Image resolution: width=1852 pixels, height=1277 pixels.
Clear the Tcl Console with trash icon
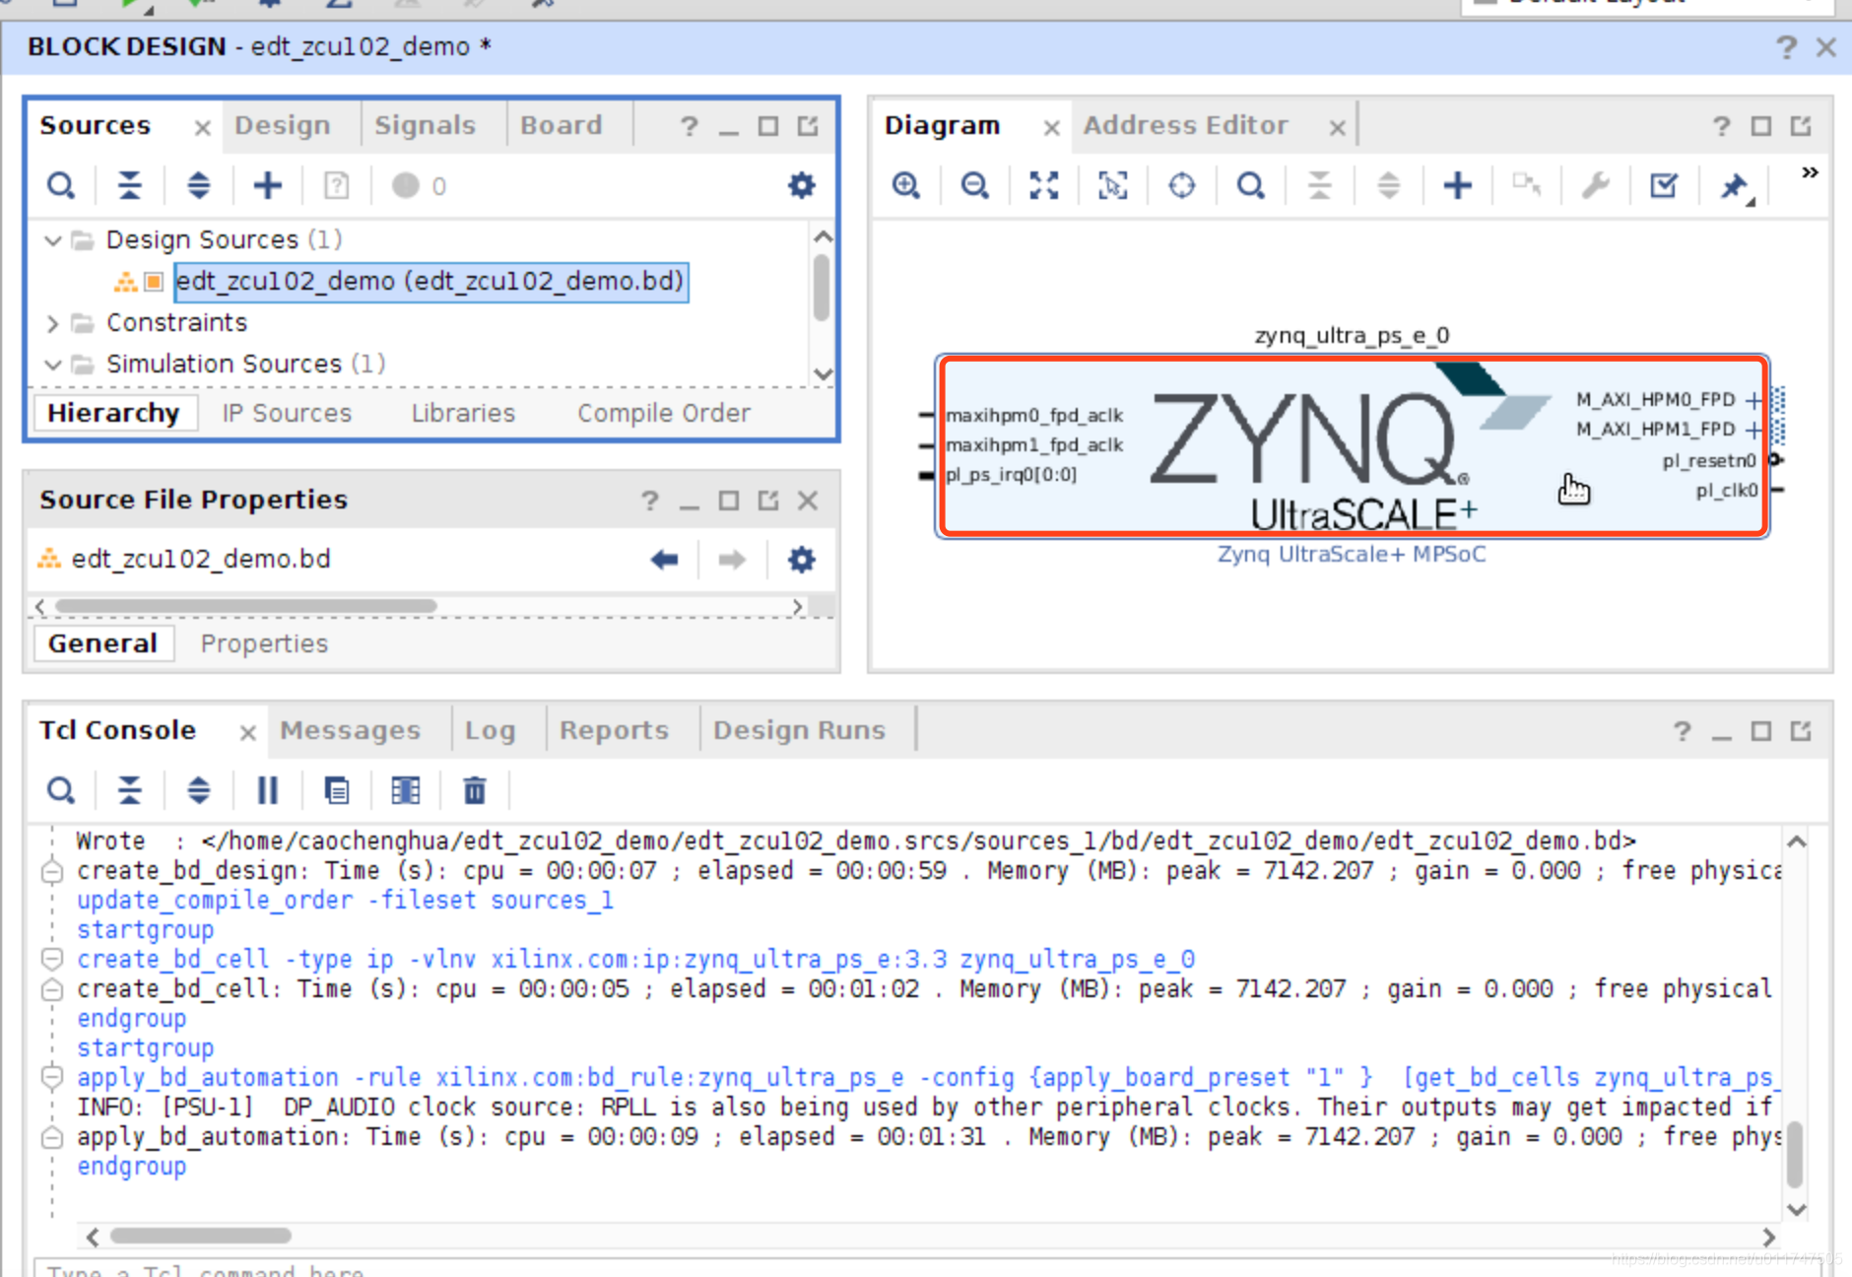[x=475, y=790]
